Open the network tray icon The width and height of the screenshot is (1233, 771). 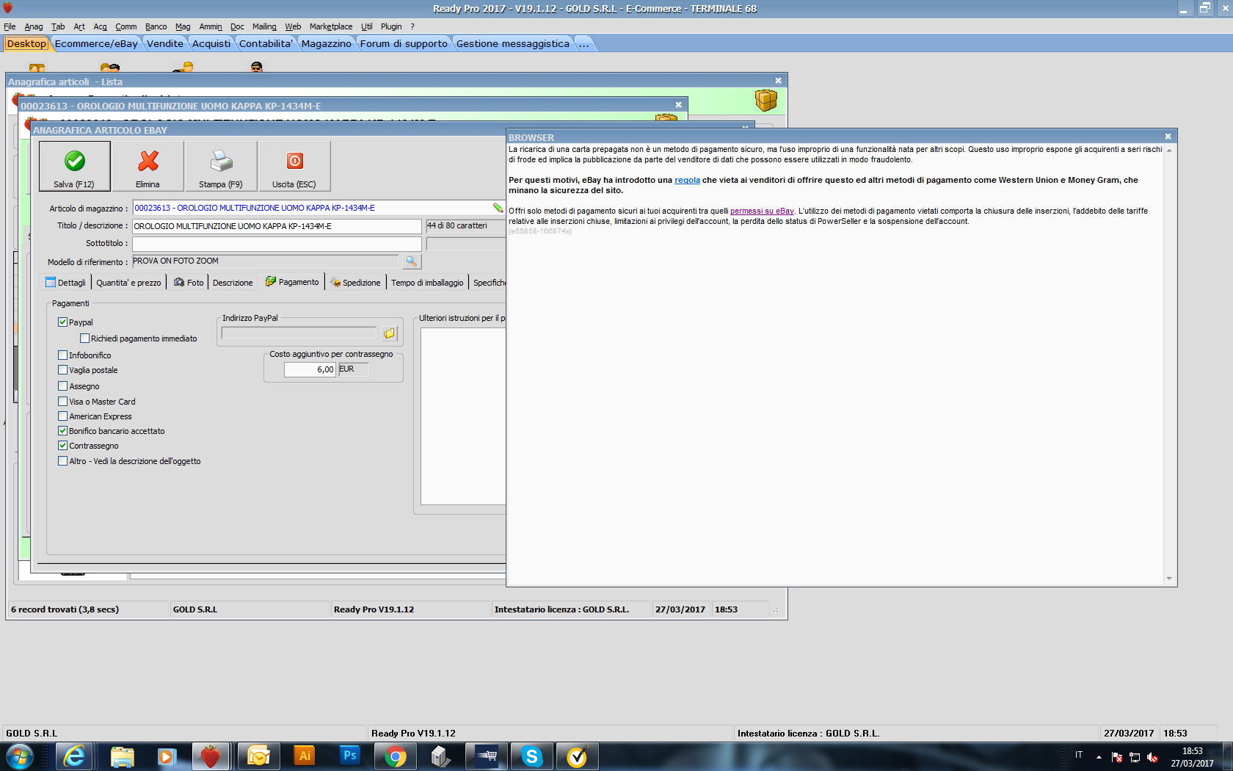[1135, 757]
